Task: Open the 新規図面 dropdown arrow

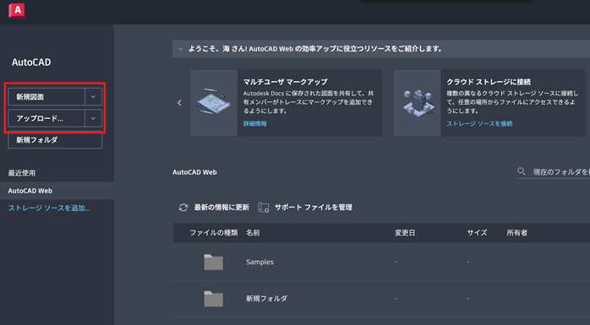Action: [93, 97]
